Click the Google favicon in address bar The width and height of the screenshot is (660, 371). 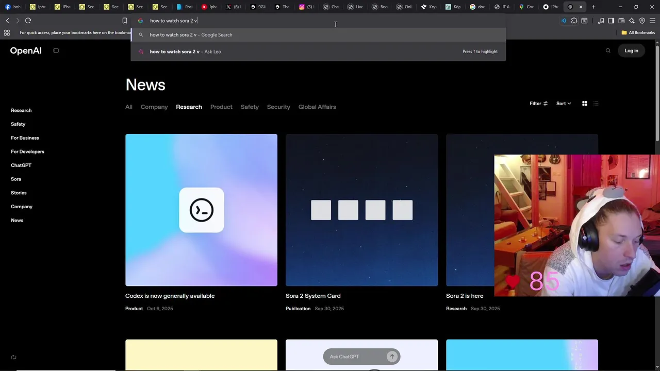pyautogui.click(x=140, y=21)
